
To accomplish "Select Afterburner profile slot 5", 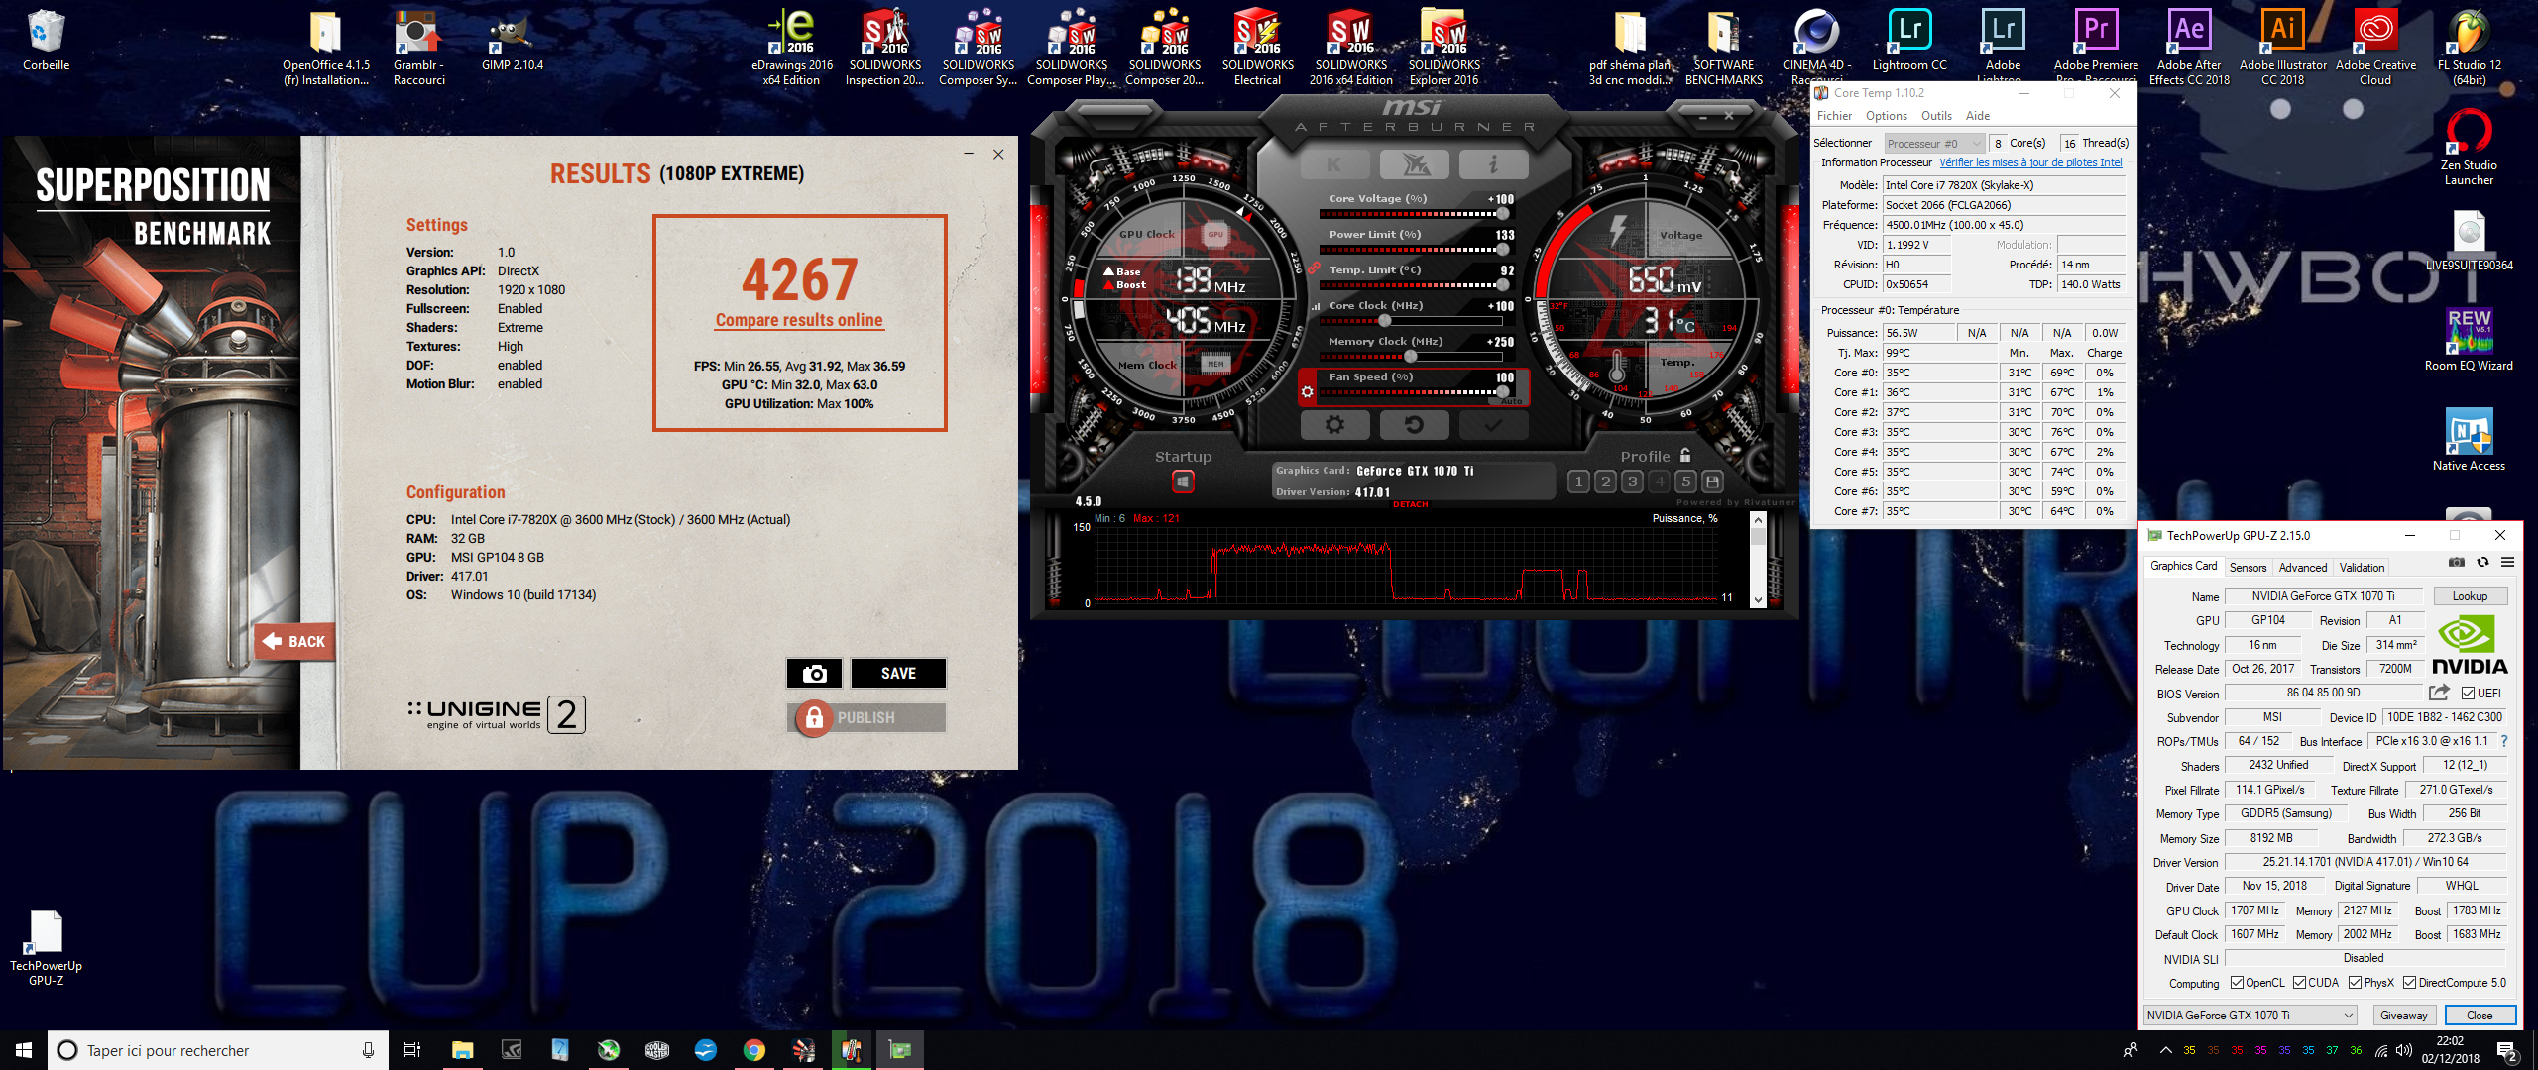I will [x=1685, y=481].
